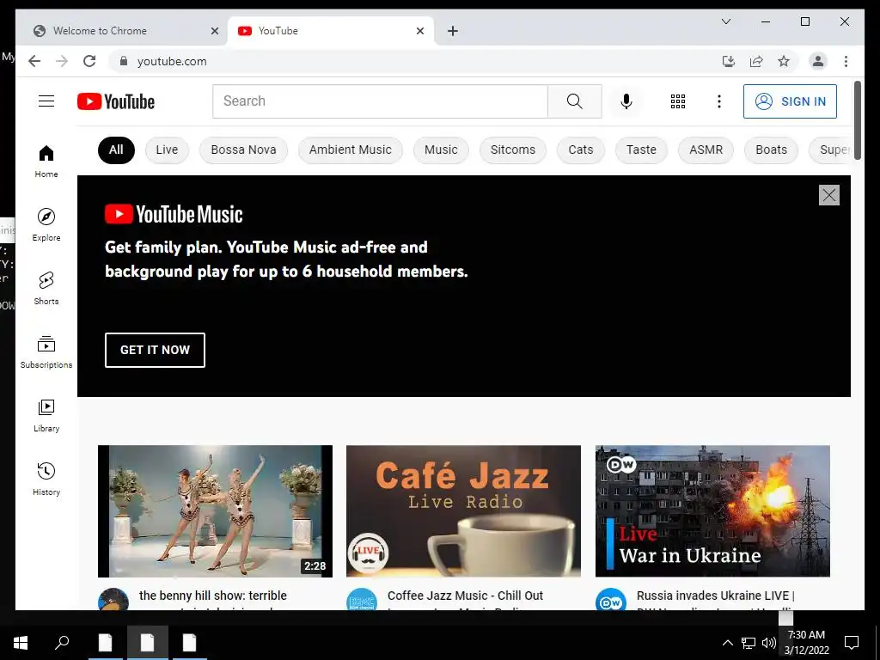Open War in Ukraine live thumbnail
880x660 pixels.
(x=712, y=510)
